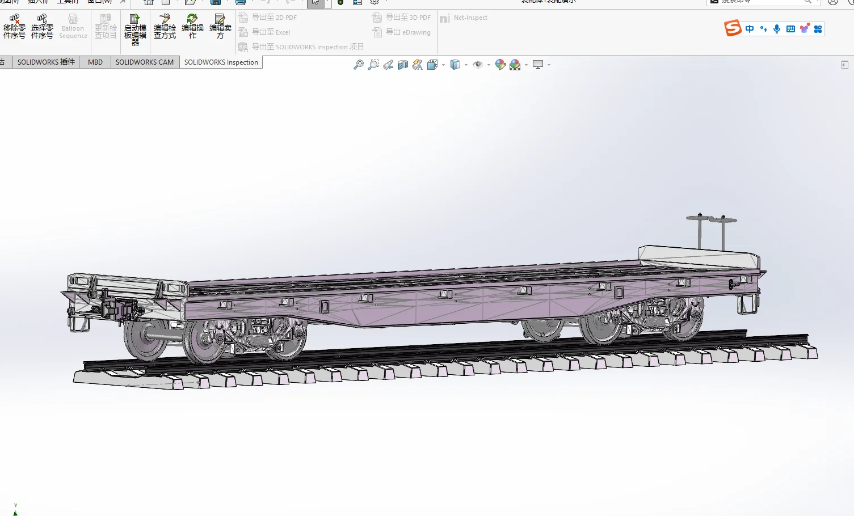Image resolution: width=854 pixels, height=516 pixels.
Task: Open the Sogou toolbox grid icon
Action: [818, 29]
